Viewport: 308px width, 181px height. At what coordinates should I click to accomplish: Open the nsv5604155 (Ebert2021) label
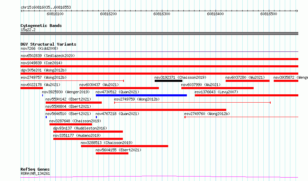[118, 150]
